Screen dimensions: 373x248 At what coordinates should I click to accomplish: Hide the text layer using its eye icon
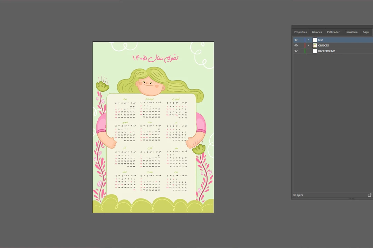(296, 40)
